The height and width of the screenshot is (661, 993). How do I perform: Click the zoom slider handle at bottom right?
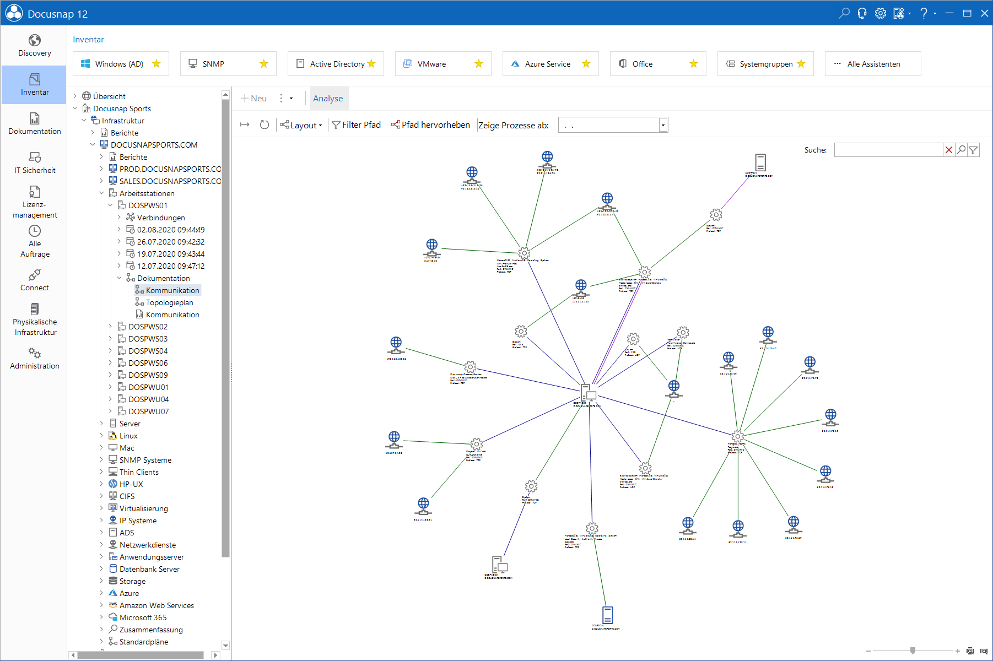click(x=913, y=651)
